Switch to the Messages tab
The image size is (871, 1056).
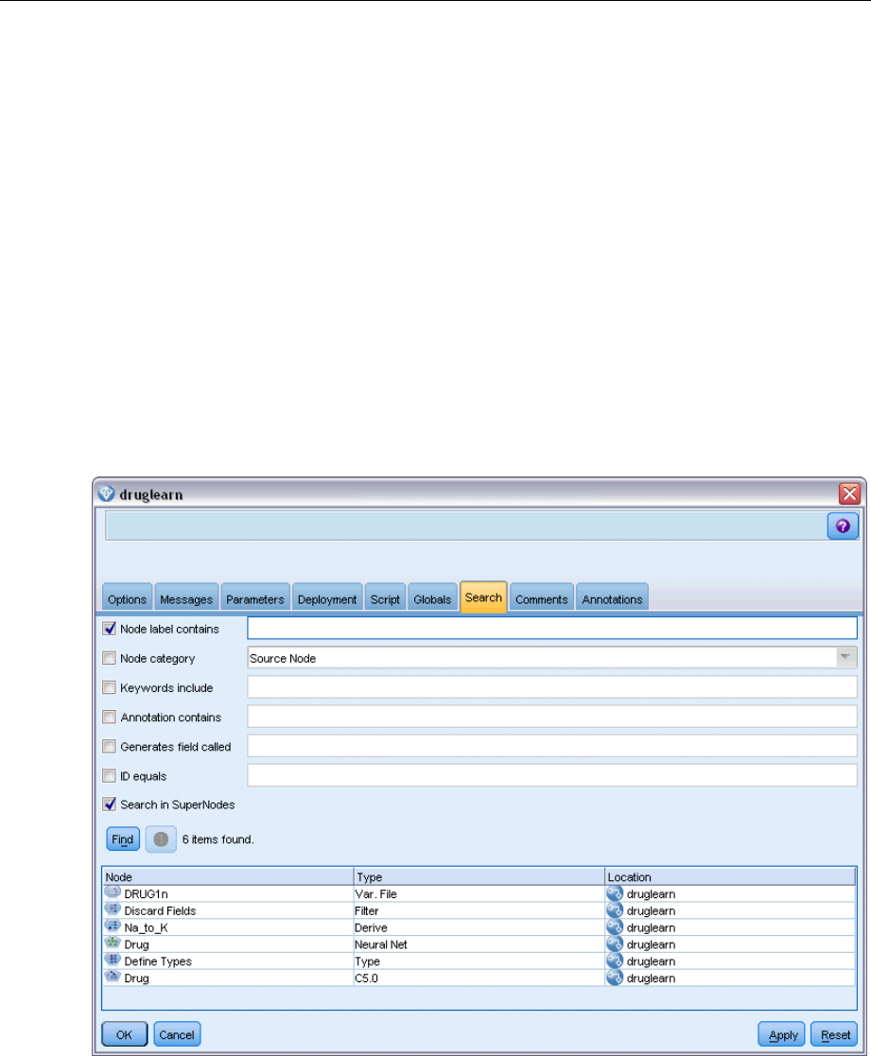pos(186,598)
